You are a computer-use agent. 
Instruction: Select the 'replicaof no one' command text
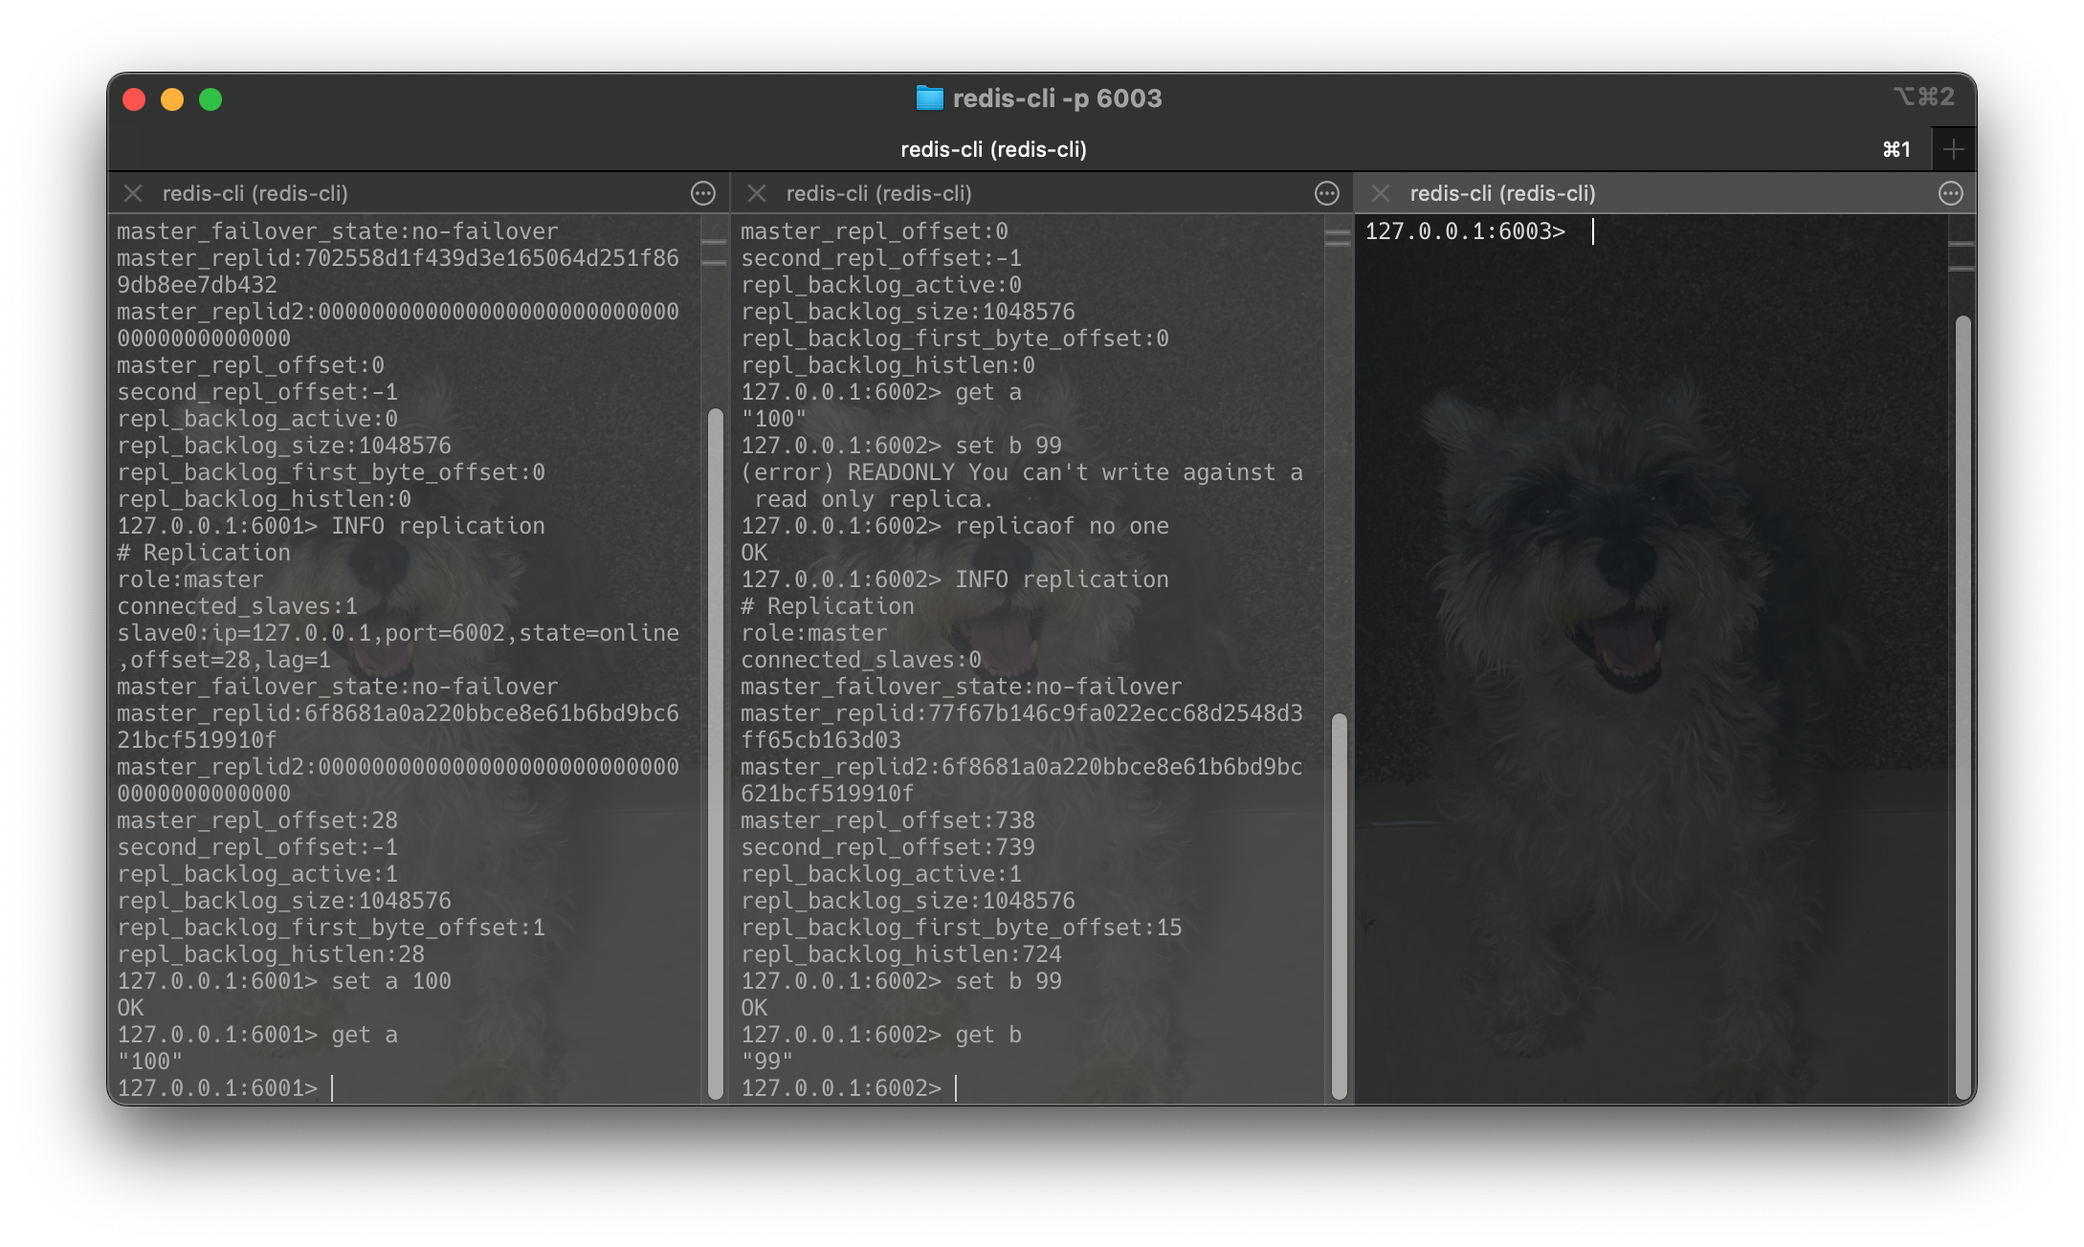tap(1062, 525)
